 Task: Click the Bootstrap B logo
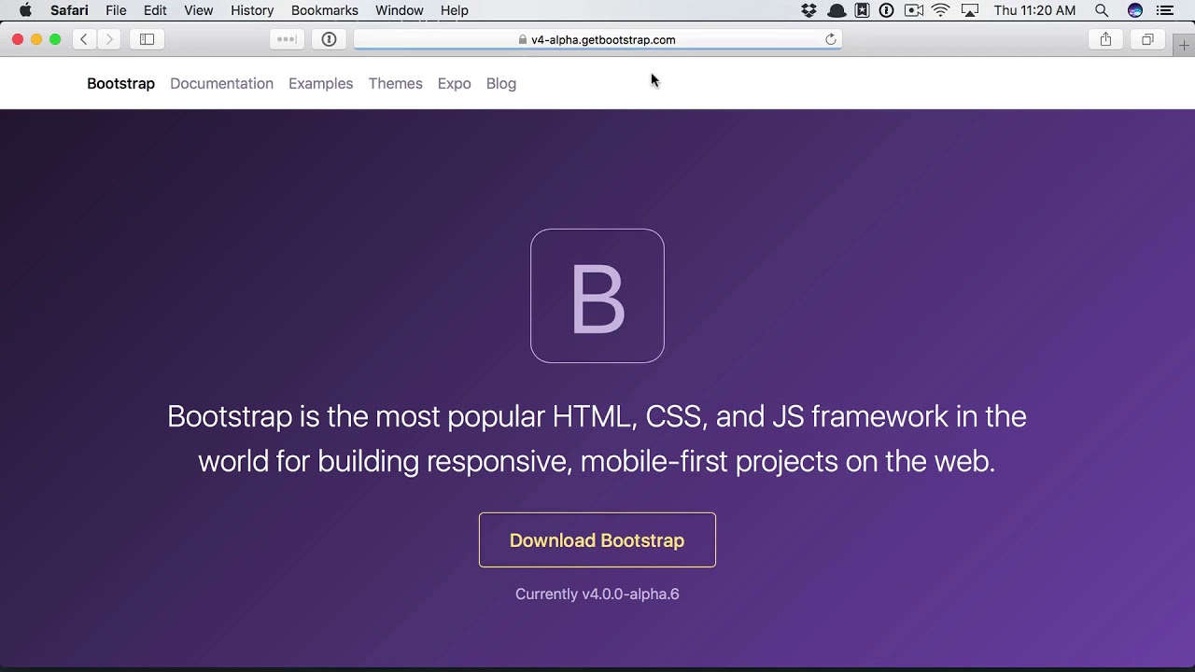coord(597,296)
